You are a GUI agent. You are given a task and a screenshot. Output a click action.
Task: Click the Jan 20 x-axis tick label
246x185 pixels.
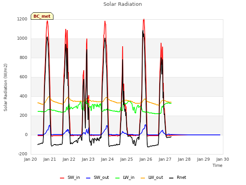30,159
